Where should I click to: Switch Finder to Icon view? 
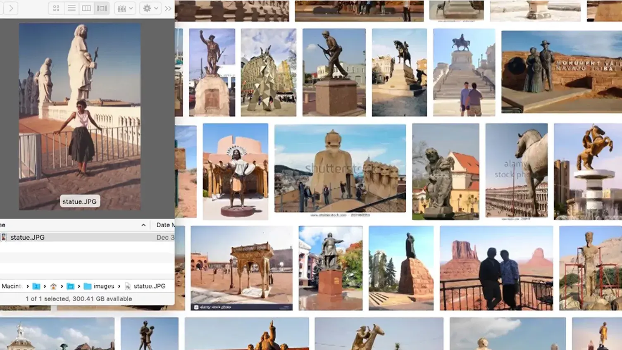(56, 8)
